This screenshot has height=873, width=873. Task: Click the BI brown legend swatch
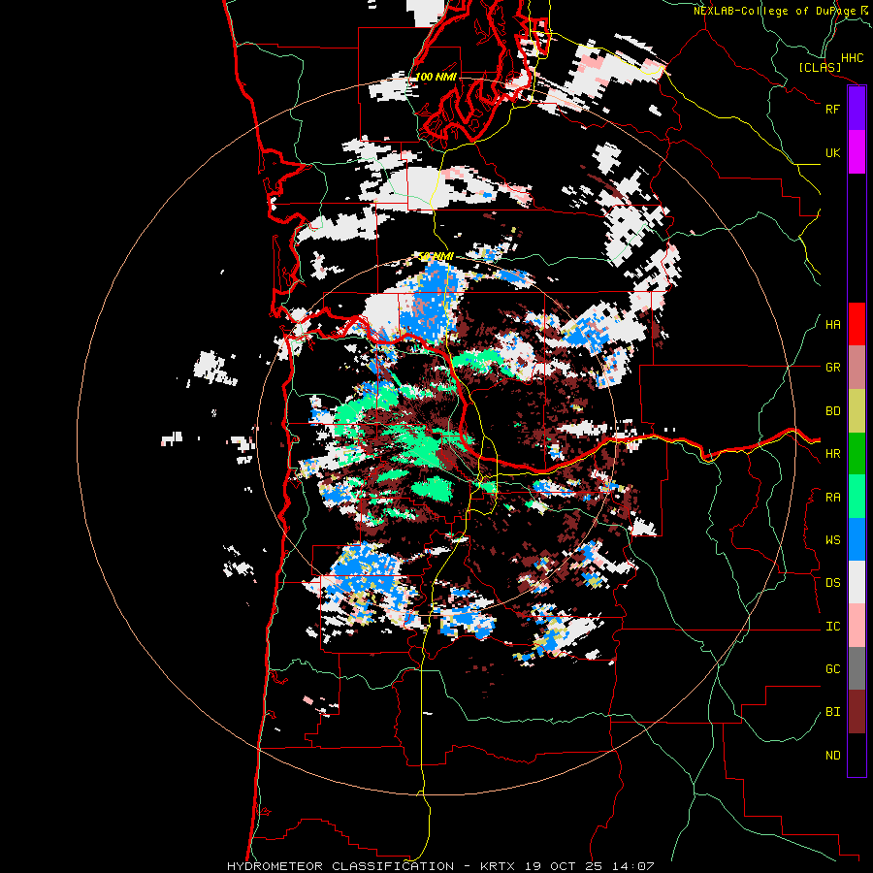pos(857,712)
